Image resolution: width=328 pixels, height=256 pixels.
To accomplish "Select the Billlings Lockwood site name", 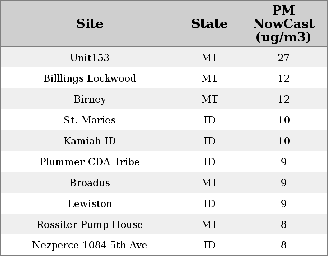I will (x=90, y=78).
